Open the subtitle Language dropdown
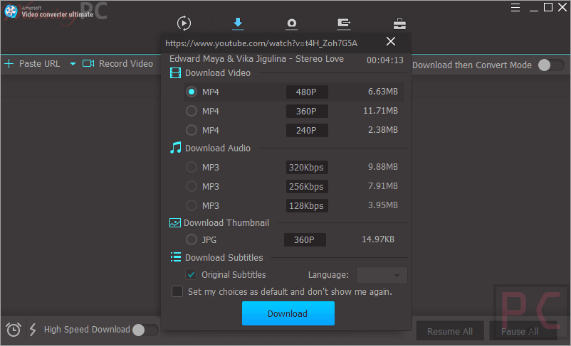 [382, 275]
